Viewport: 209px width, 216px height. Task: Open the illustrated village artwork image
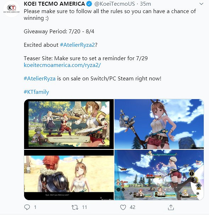tap(69, 124)
